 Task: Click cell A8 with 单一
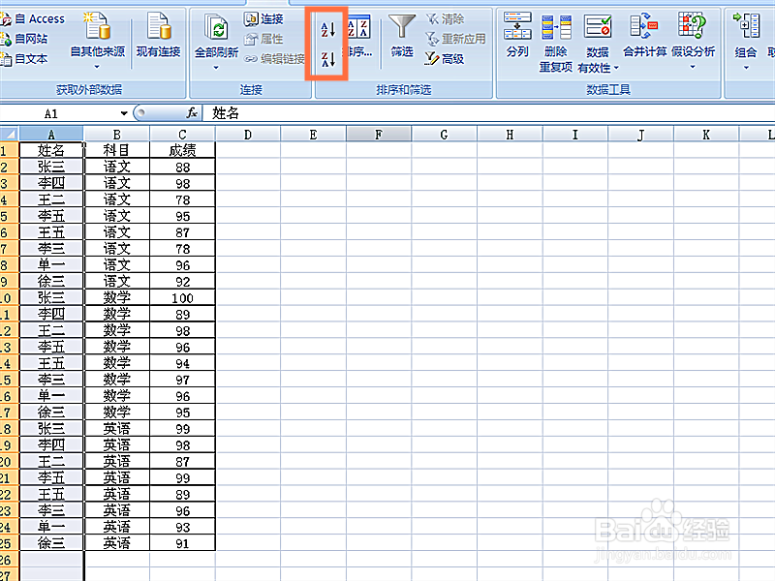(x=51, y=264)
